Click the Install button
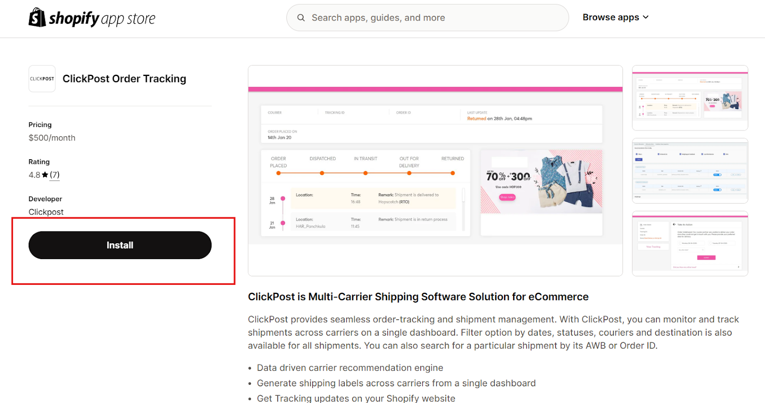This screenshot has width=765, height=403. coord(120,245)
